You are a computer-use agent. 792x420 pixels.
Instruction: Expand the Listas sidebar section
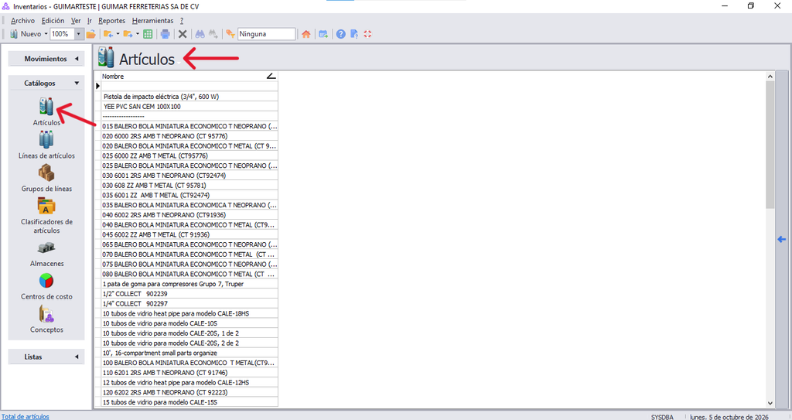[46, 357]
